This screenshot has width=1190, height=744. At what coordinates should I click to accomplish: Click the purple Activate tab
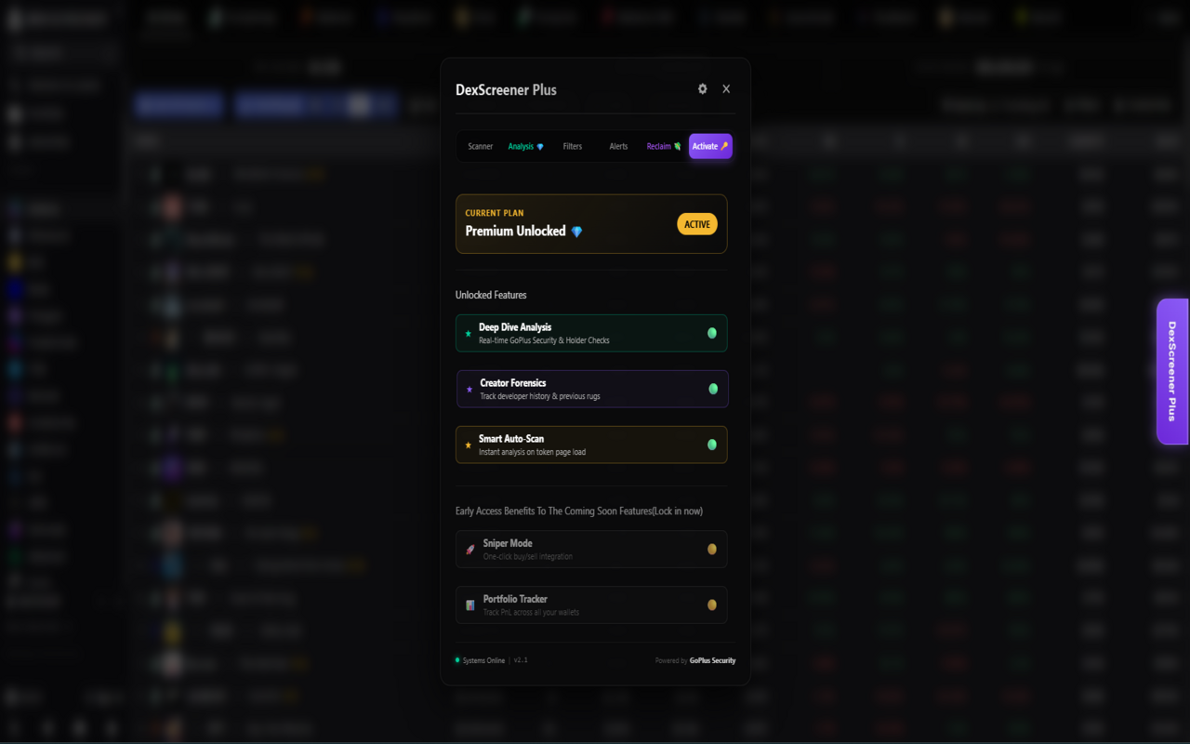coord(710,146)
